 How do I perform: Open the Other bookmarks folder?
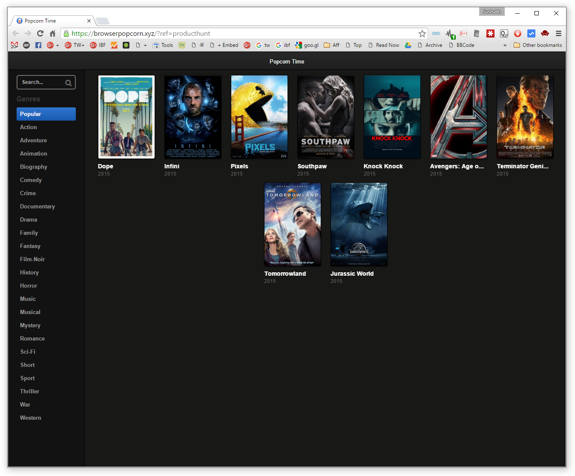coord(538,45)
